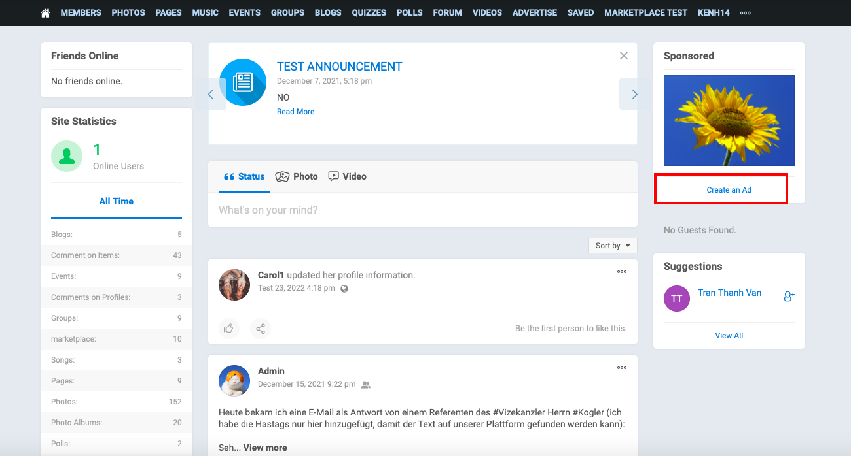Open KENH14 in the navigation bar

click(714, 12)
